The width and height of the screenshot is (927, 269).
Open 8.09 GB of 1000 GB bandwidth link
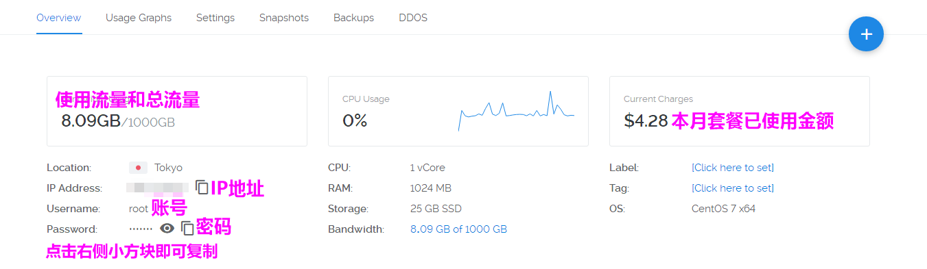coord(458,229)
